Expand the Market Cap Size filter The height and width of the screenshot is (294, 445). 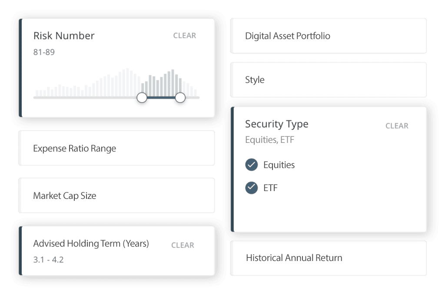pos(116,195)
